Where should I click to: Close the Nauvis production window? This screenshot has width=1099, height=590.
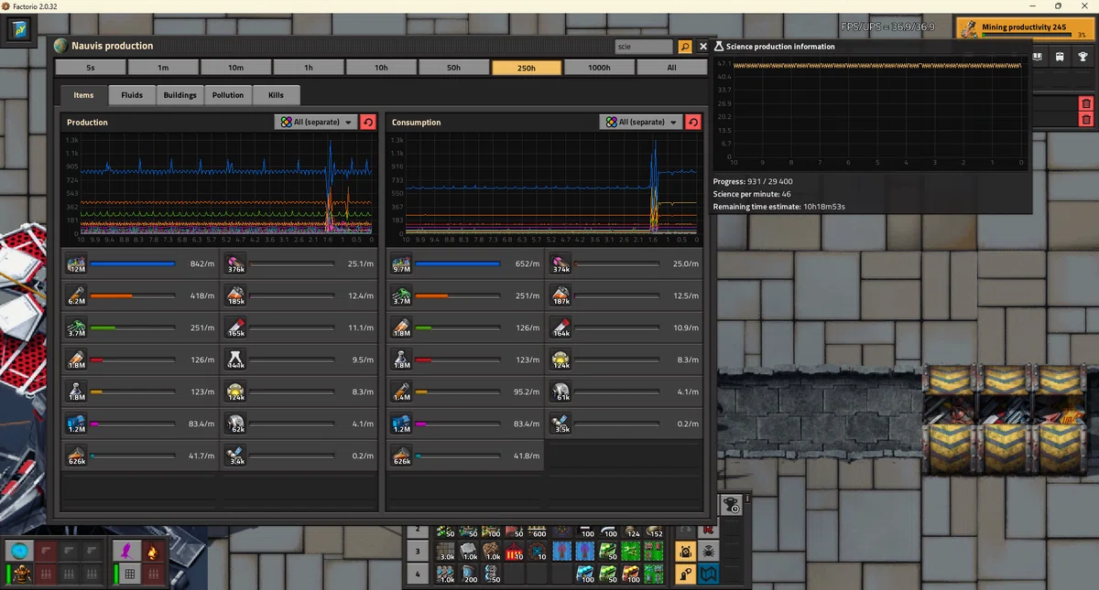pyautogui.click(x=703, y=47)
